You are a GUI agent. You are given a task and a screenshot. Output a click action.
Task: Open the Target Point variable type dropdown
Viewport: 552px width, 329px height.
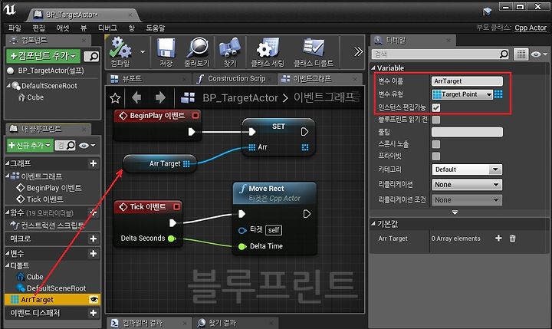[462, 94]
